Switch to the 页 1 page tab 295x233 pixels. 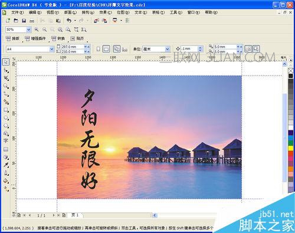pos(75,215)
